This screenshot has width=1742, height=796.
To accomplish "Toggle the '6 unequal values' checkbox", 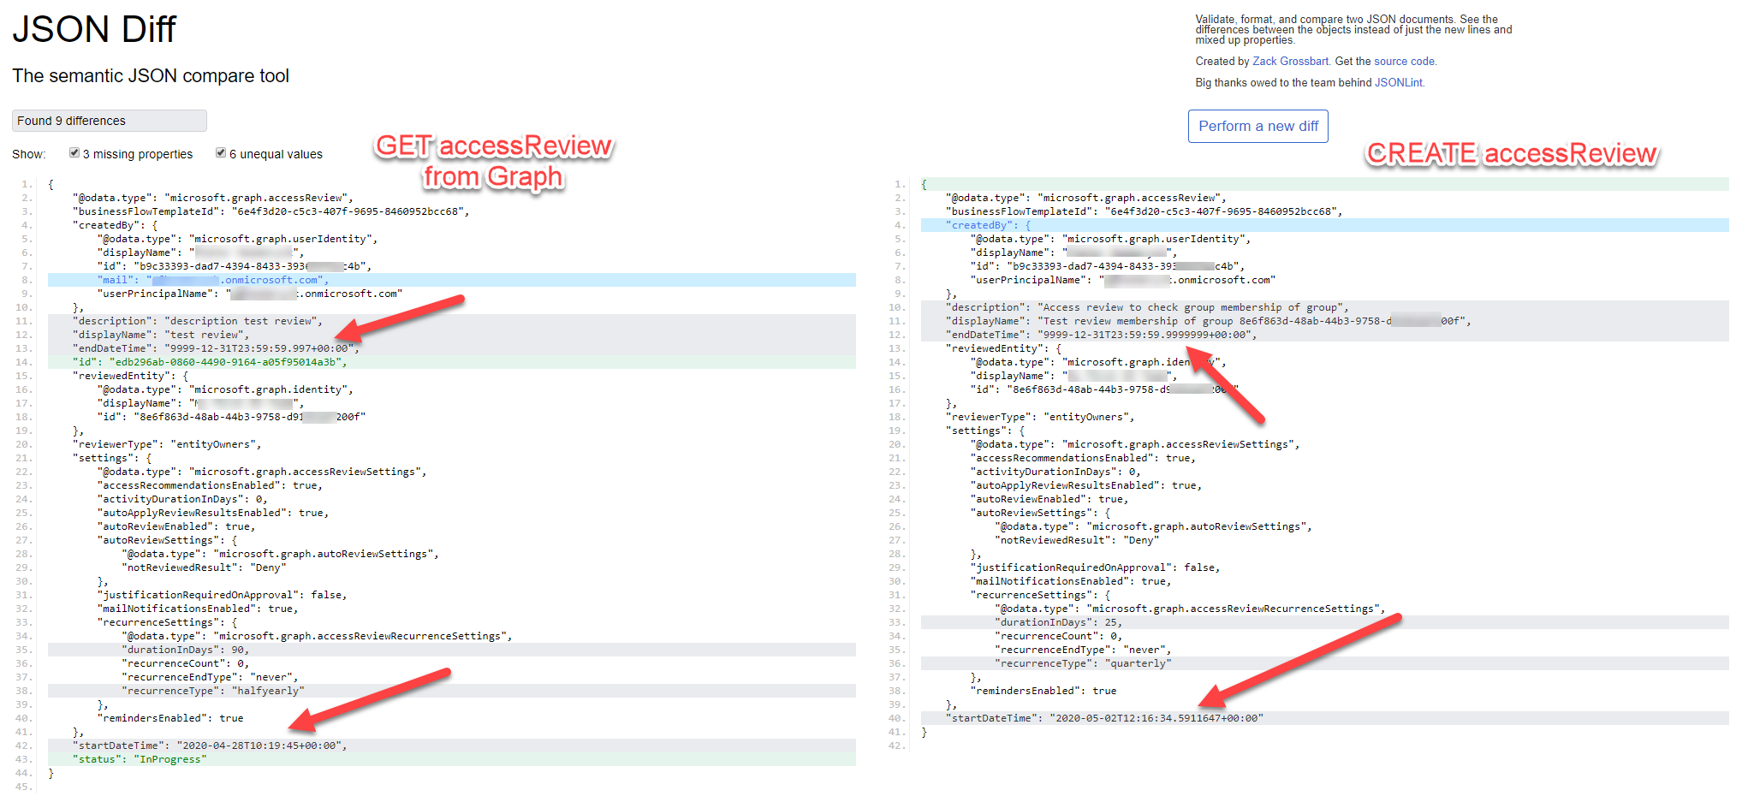I will pyautogui.click(x=221, y=153).
